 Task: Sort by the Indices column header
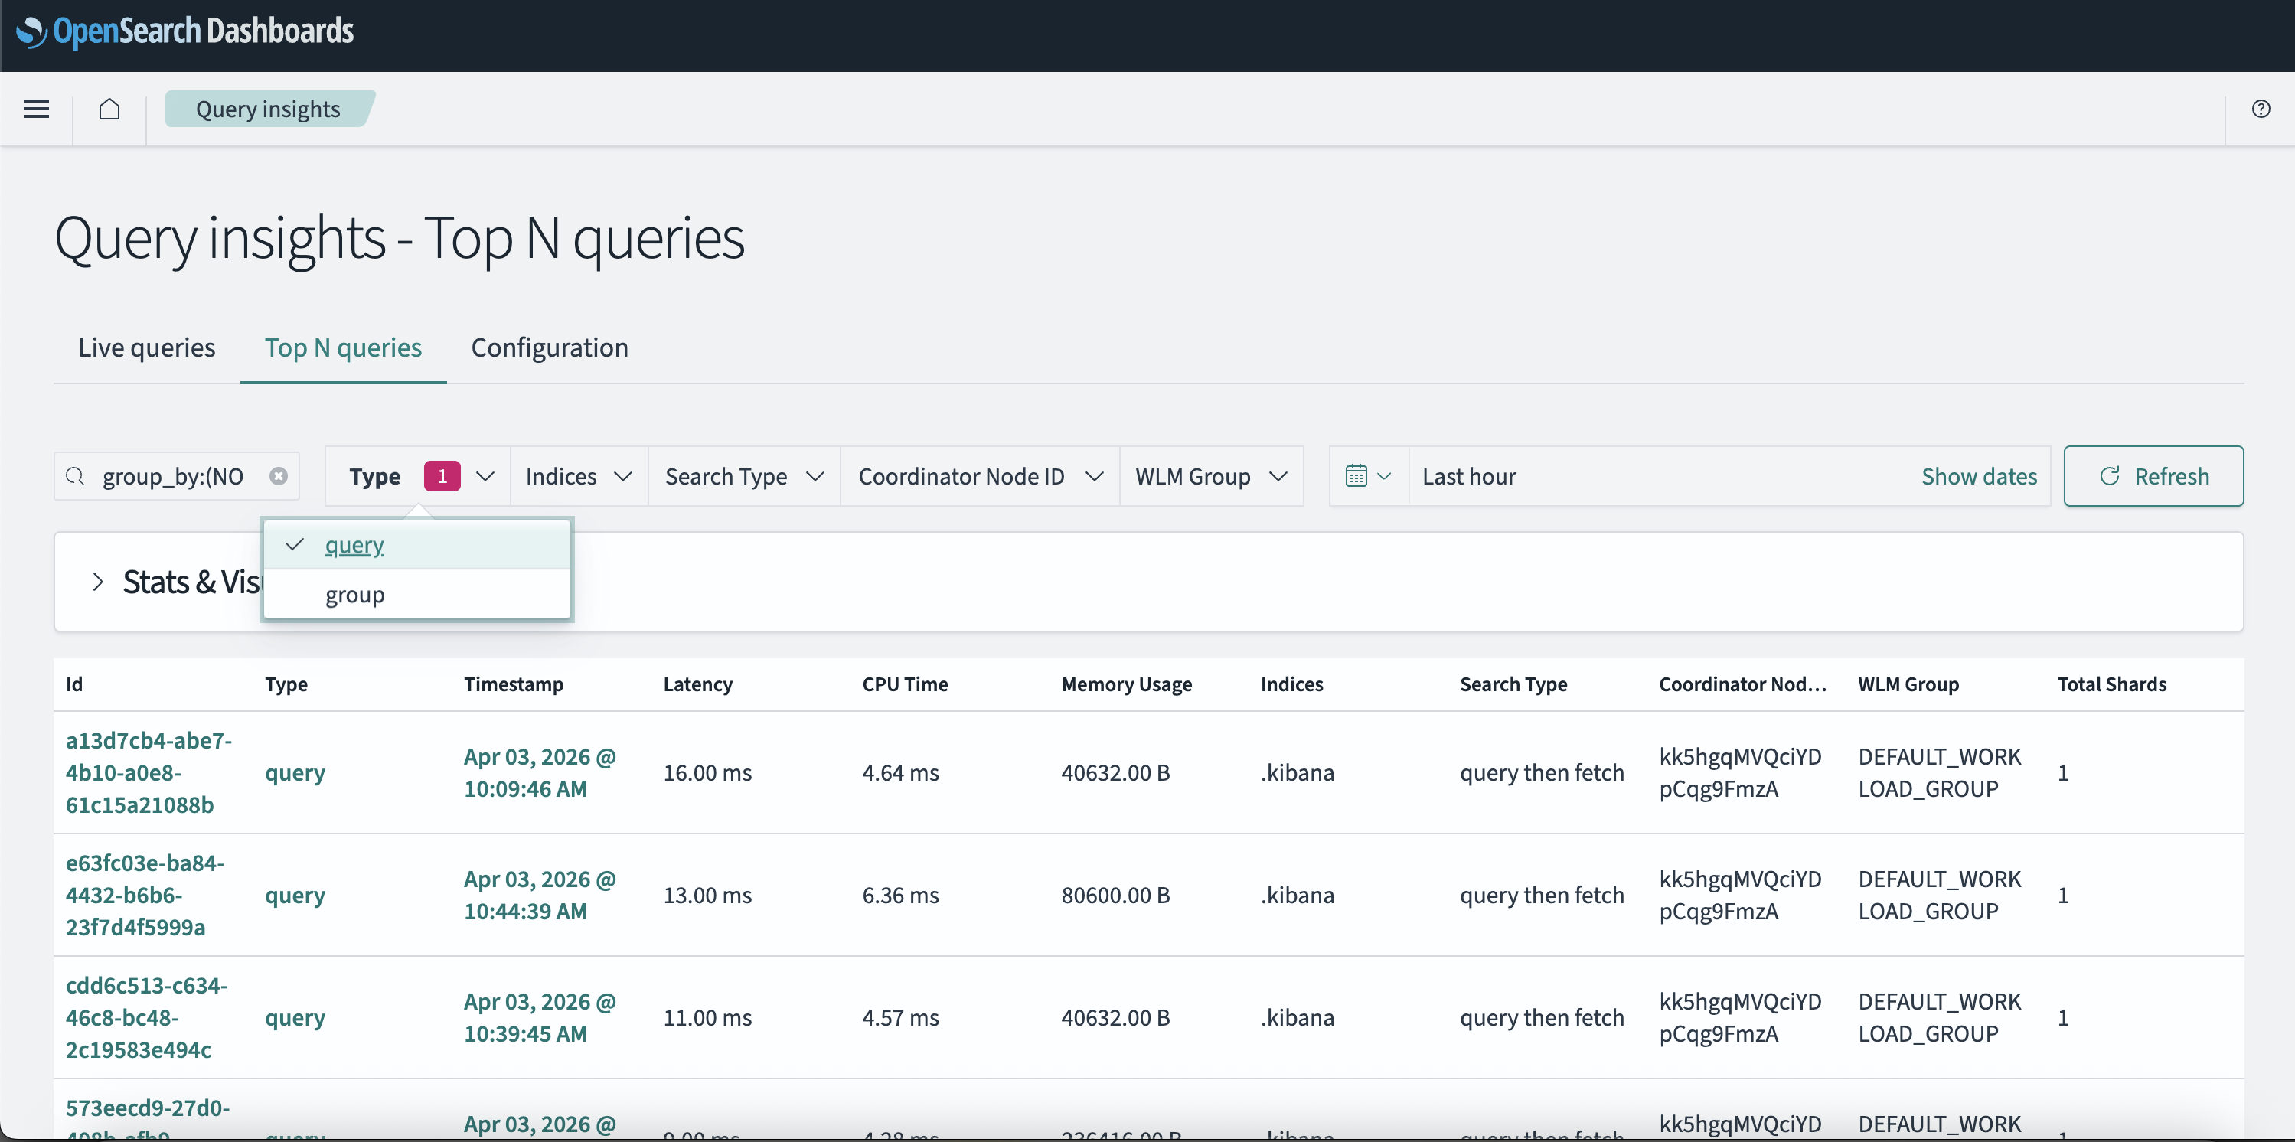(1291, 684)
